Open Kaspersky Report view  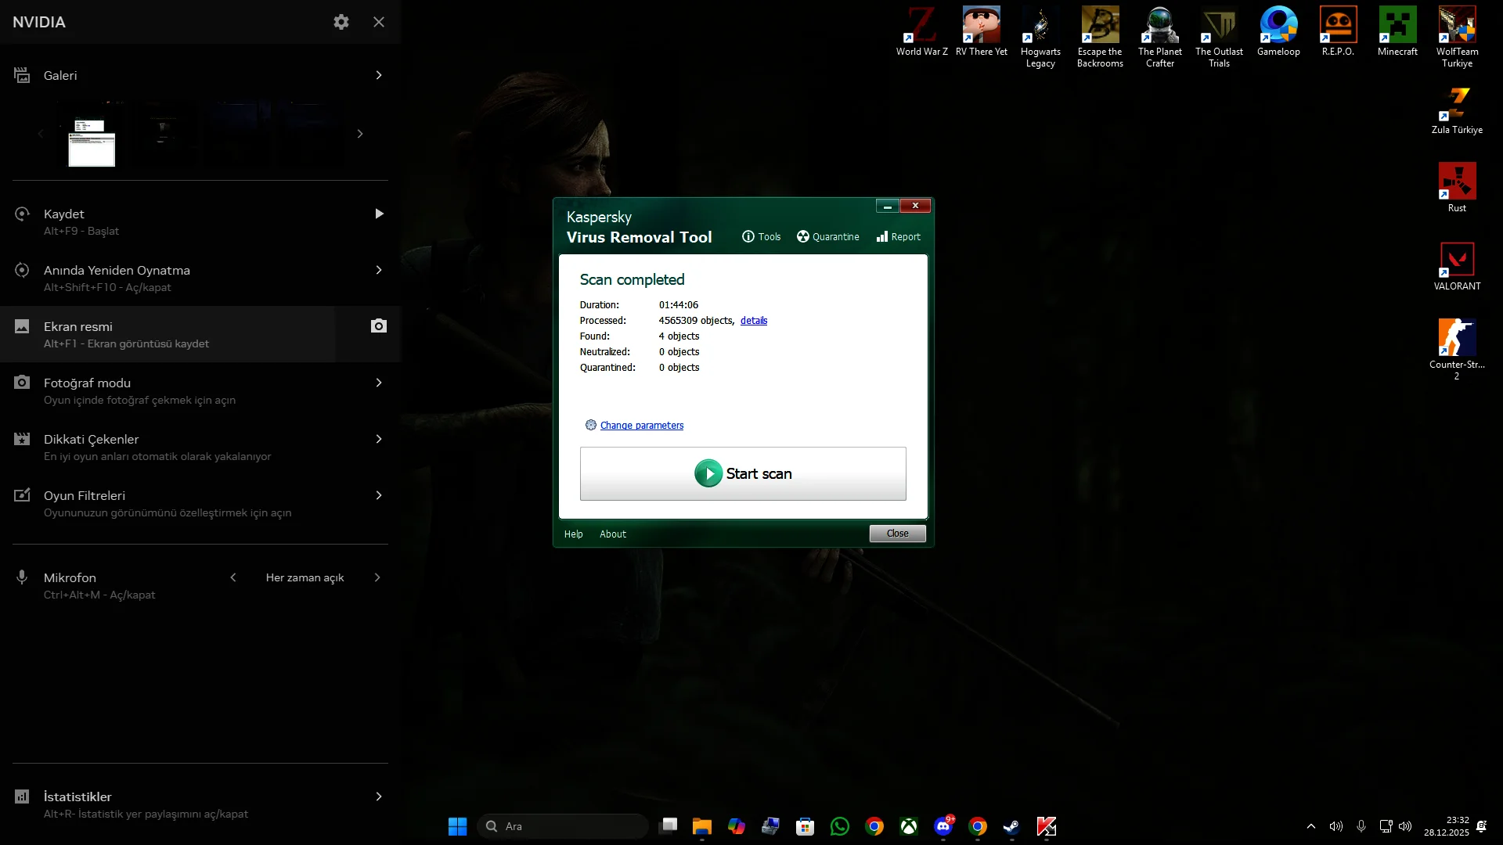898,236
